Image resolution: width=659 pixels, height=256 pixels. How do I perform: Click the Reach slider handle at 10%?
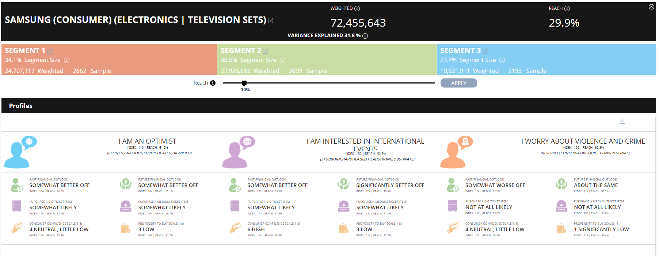(x=244, y=83)
